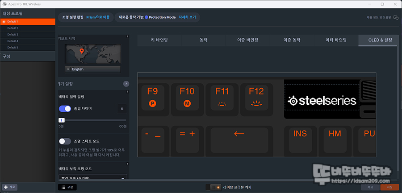Click the equals plus key
This screenshot has height=193, width=402.
click(x=187, y=140)
